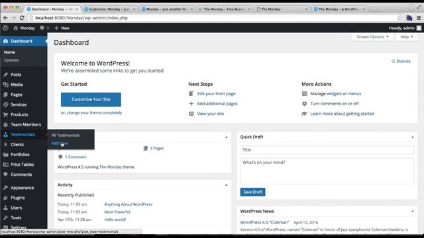Collapse the At a Glance panel arrow
The width and height of the screenshot is (424, 238).
pyautogui.click(x=227, y=137)
